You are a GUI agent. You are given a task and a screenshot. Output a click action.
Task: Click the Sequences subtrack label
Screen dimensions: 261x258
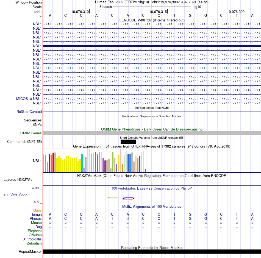click(33, 120)
